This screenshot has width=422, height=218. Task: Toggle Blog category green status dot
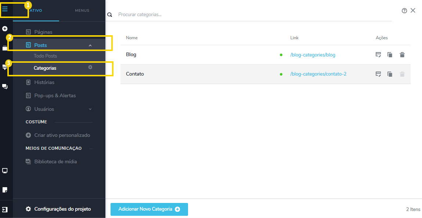coord(281,55)
